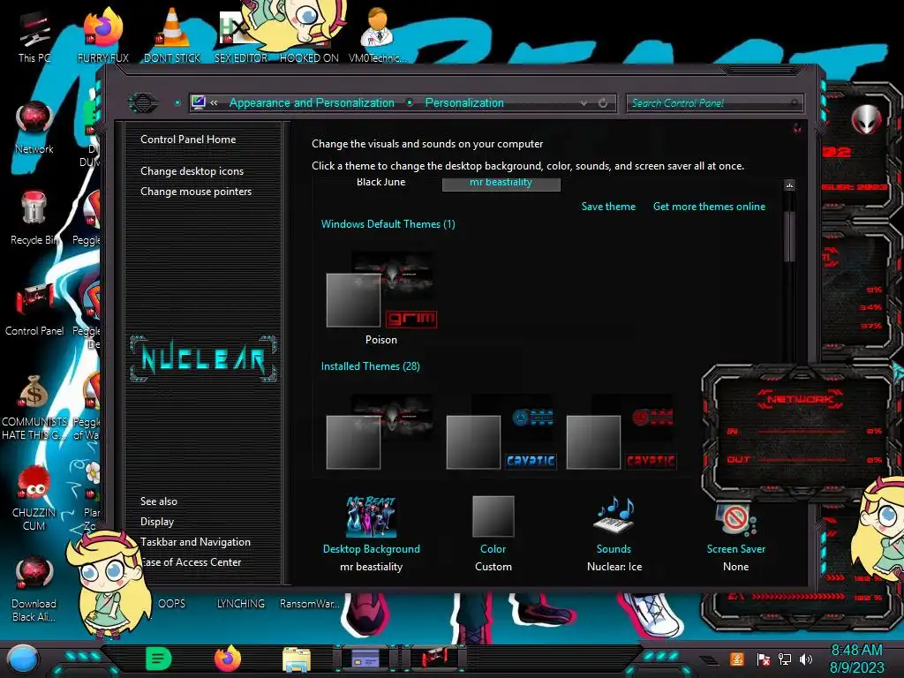Click the Back navigation button
The height and width of the screenshot is (678, 904).
tap(143, 103)
